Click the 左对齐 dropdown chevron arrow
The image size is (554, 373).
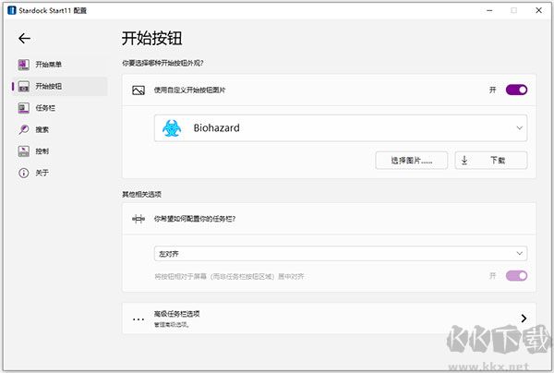519,253
